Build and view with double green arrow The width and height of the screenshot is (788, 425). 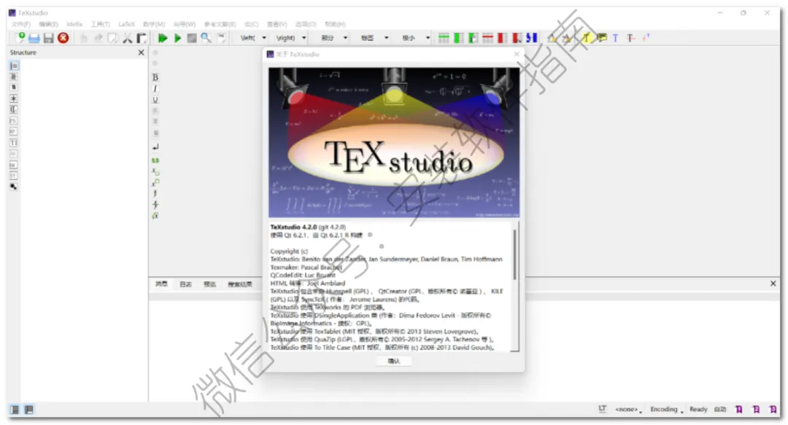click(162, 38)
